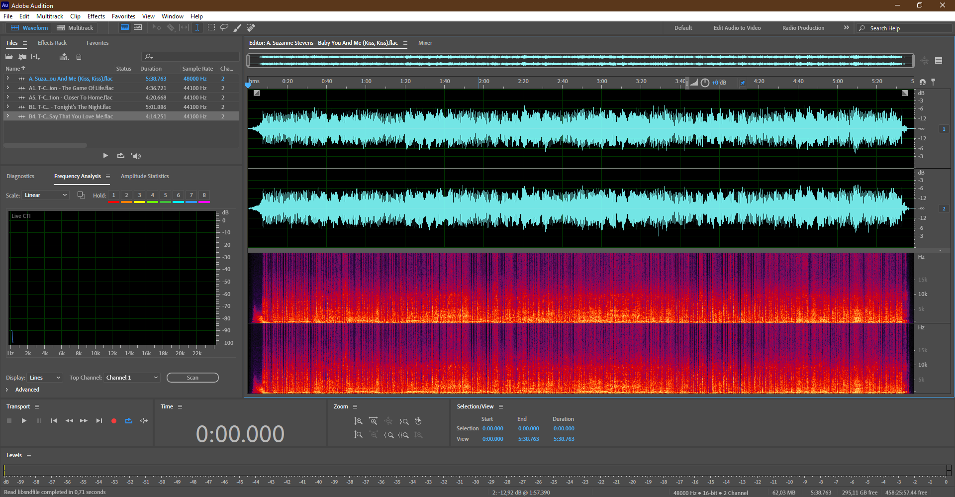Select Edit Audio to Video workspace
The image size is (955, 497).
tap(737, 28)
